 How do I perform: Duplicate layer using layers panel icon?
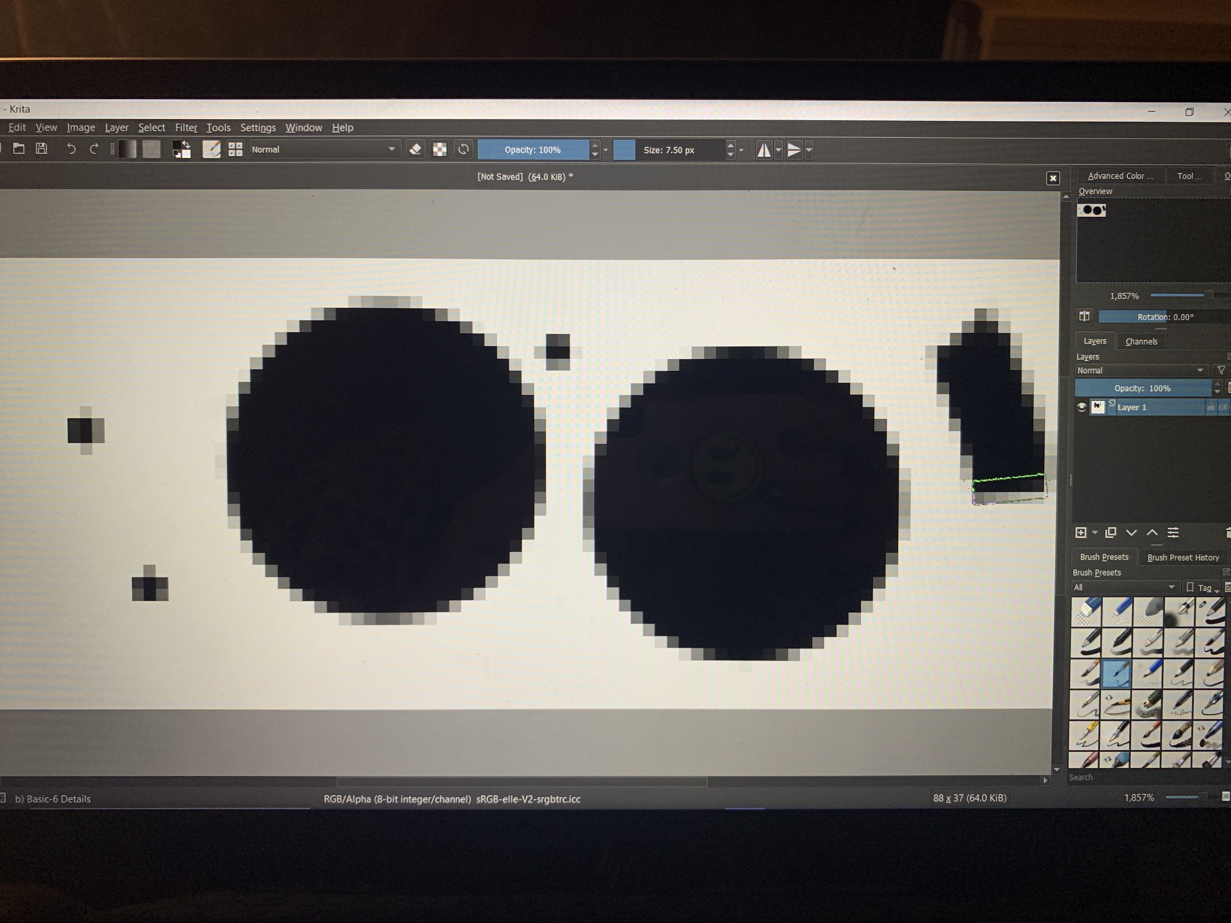coord(1110,532)
